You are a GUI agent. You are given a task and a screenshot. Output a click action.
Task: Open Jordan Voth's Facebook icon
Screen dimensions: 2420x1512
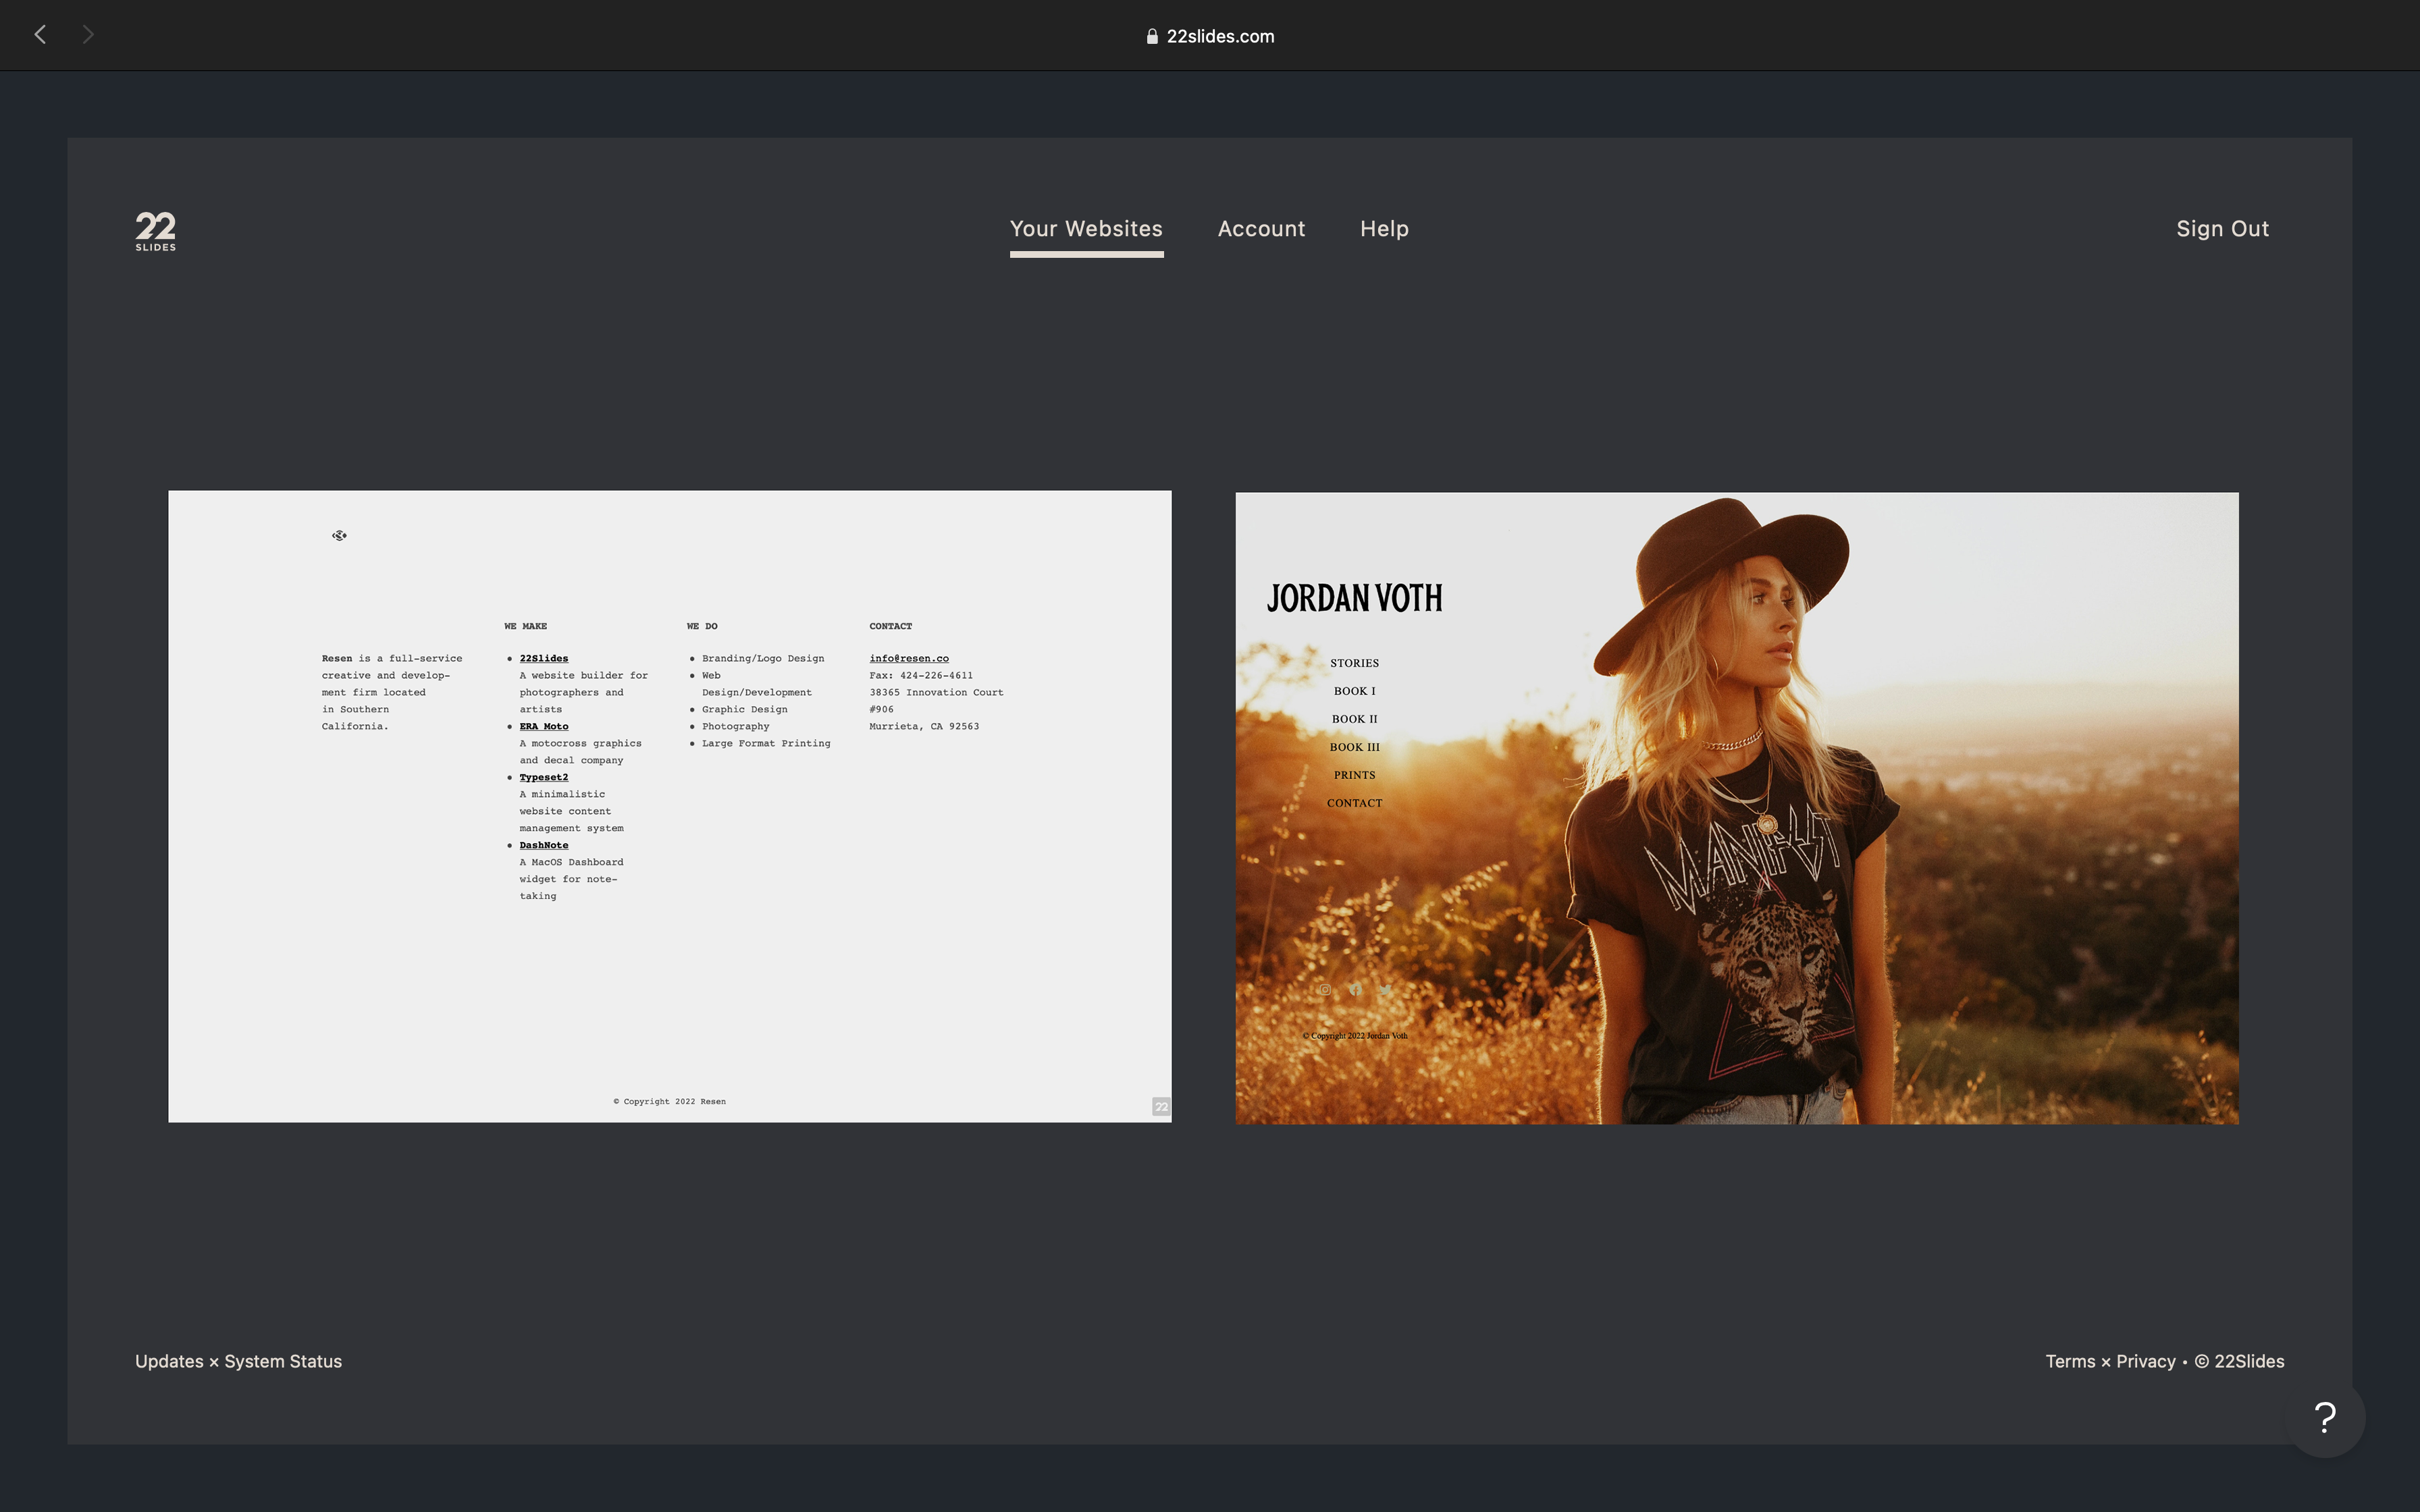1355,990
